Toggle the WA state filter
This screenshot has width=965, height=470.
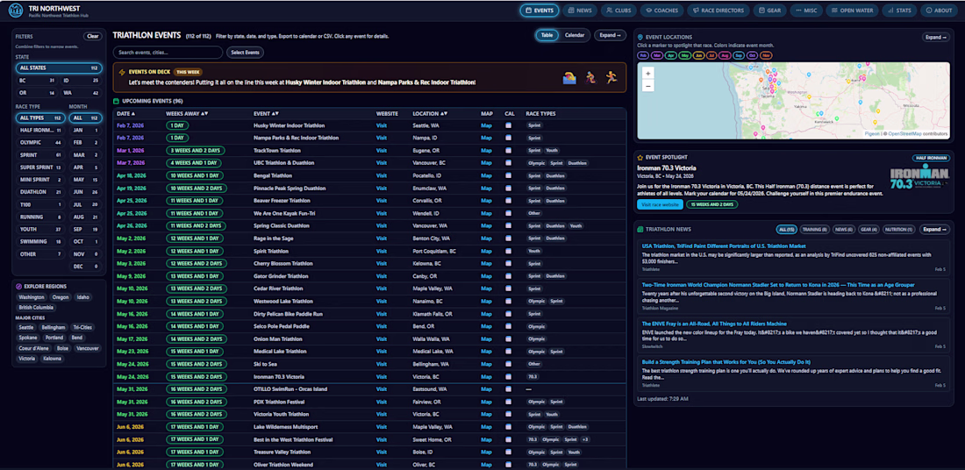82,93
